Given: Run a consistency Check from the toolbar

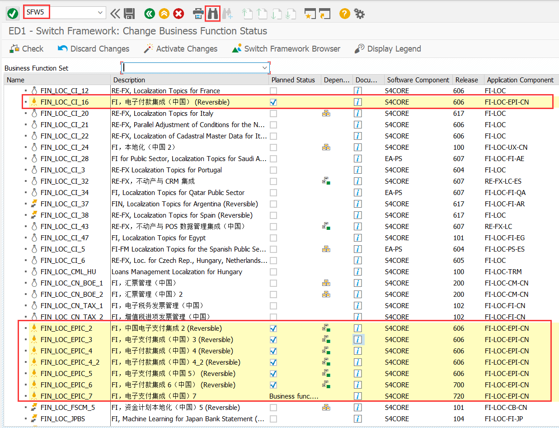Looking at the screenshot, I should tap(26, 48).
